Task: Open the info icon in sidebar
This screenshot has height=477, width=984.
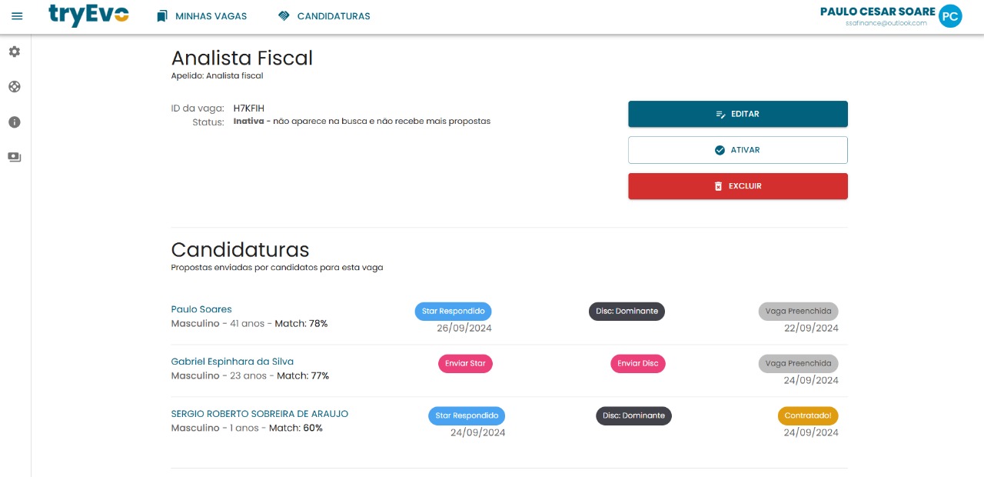Action: (x=15, y=122)
